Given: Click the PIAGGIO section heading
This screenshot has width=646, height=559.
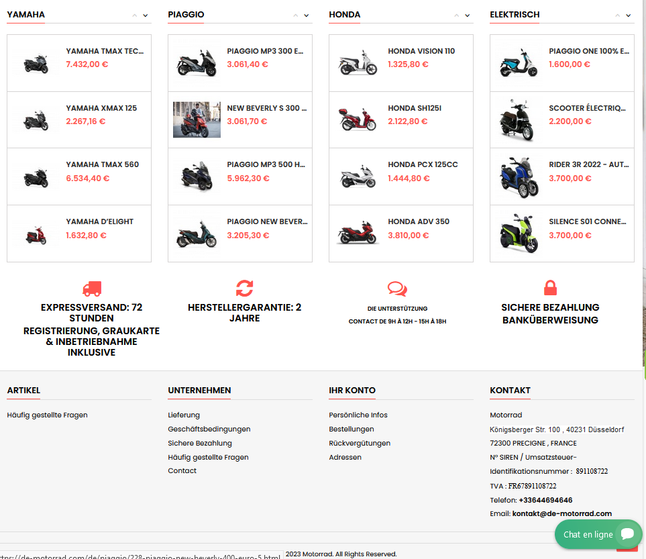Looking at the screenshot, I should tap(186, 15).
